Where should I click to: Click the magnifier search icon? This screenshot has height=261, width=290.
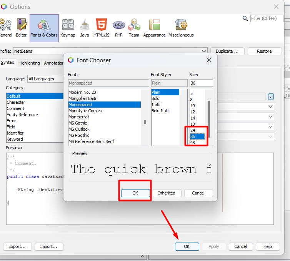coord(245,18)
